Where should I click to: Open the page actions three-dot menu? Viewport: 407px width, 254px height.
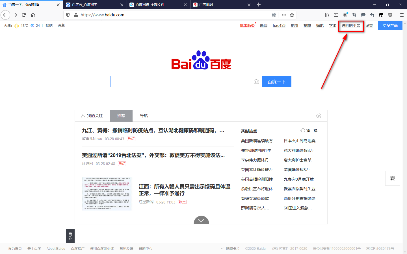click(x=284, y=15)
